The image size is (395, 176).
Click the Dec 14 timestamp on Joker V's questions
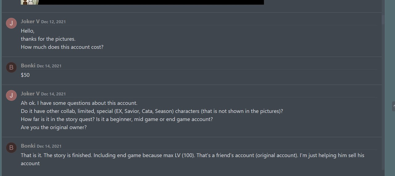click(53, 94)
